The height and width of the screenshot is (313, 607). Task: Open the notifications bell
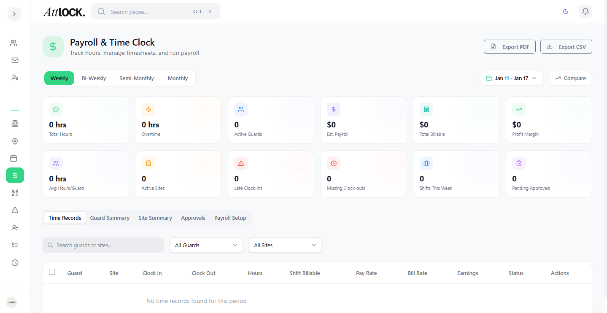point(585,11)
